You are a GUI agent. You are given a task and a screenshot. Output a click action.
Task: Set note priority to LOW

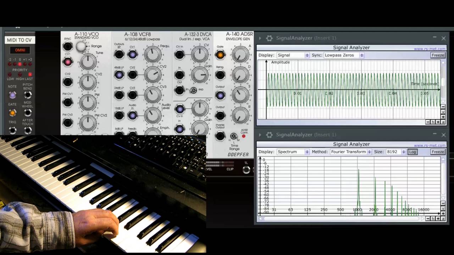coord(10,75)
